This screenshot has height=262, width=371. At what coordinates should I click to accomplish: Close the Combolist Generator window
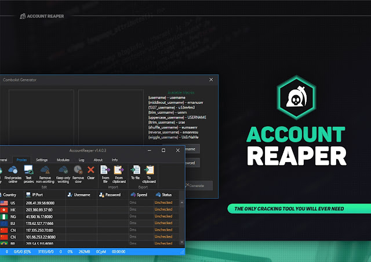(x=211, y=80)
